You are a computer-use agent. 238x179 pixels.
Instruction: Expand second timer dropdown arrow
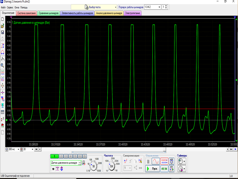tap(184, 169)
